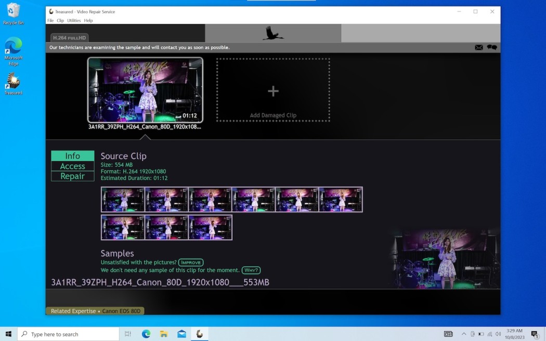Open the Clip menu

(60, 20)
